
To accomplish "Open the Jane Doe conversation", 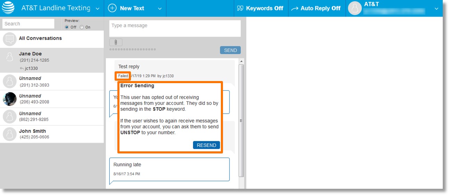I will point(52,60).
